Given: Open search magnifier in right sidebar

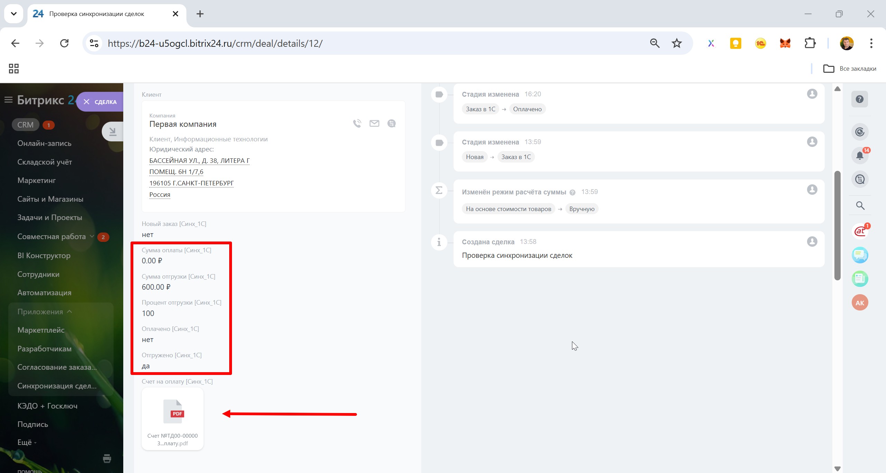Looking at the screenshot, I should (860, 206).
